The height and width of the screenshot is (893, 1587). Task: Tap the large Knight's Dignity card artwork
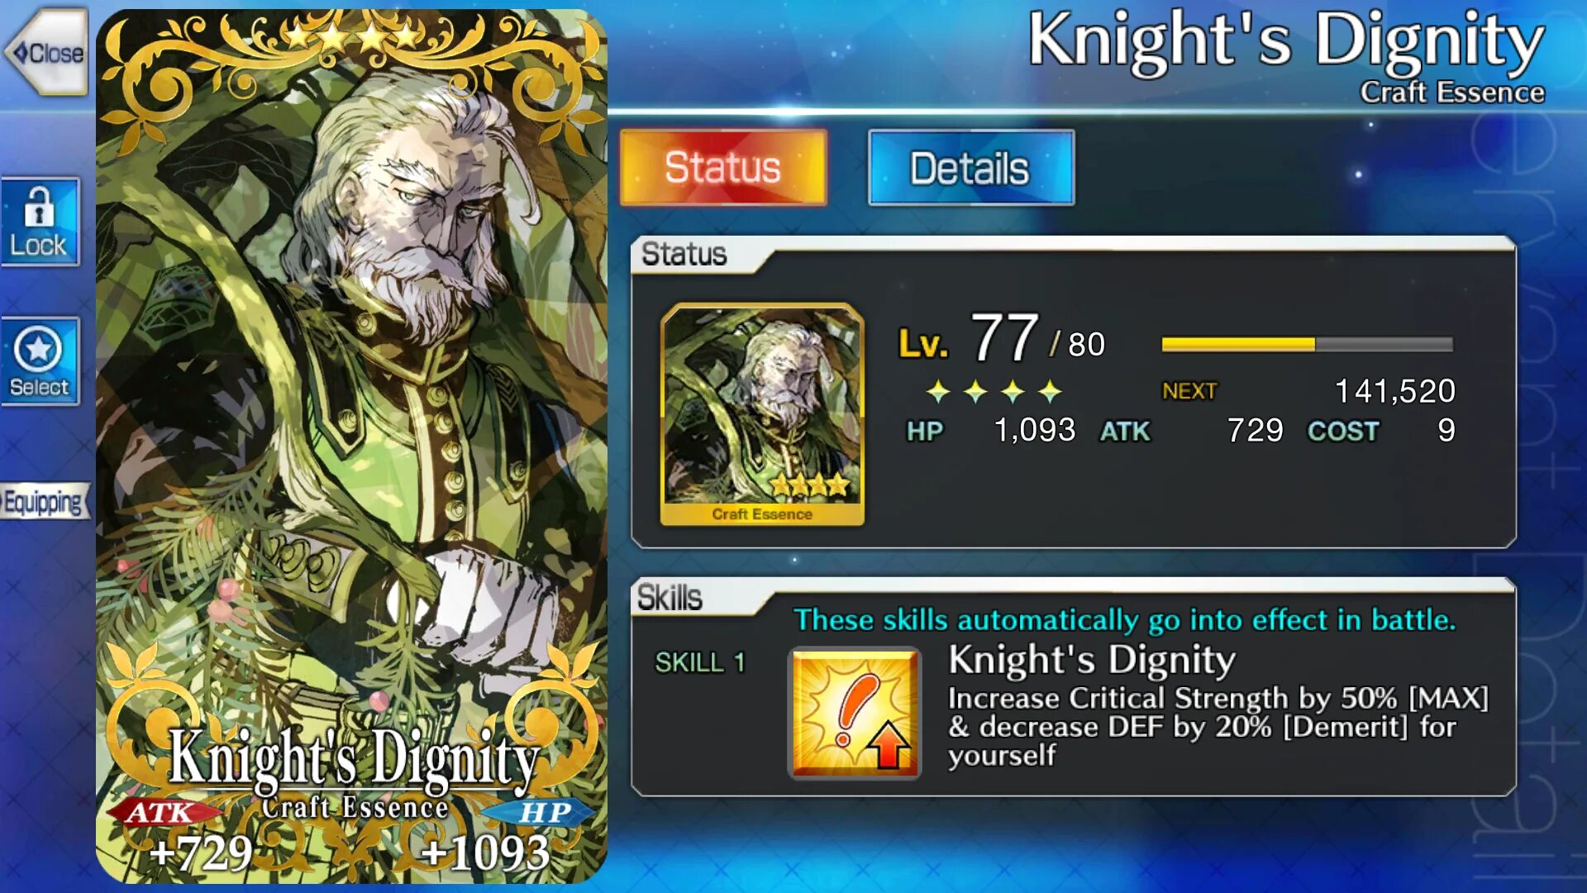352,446
